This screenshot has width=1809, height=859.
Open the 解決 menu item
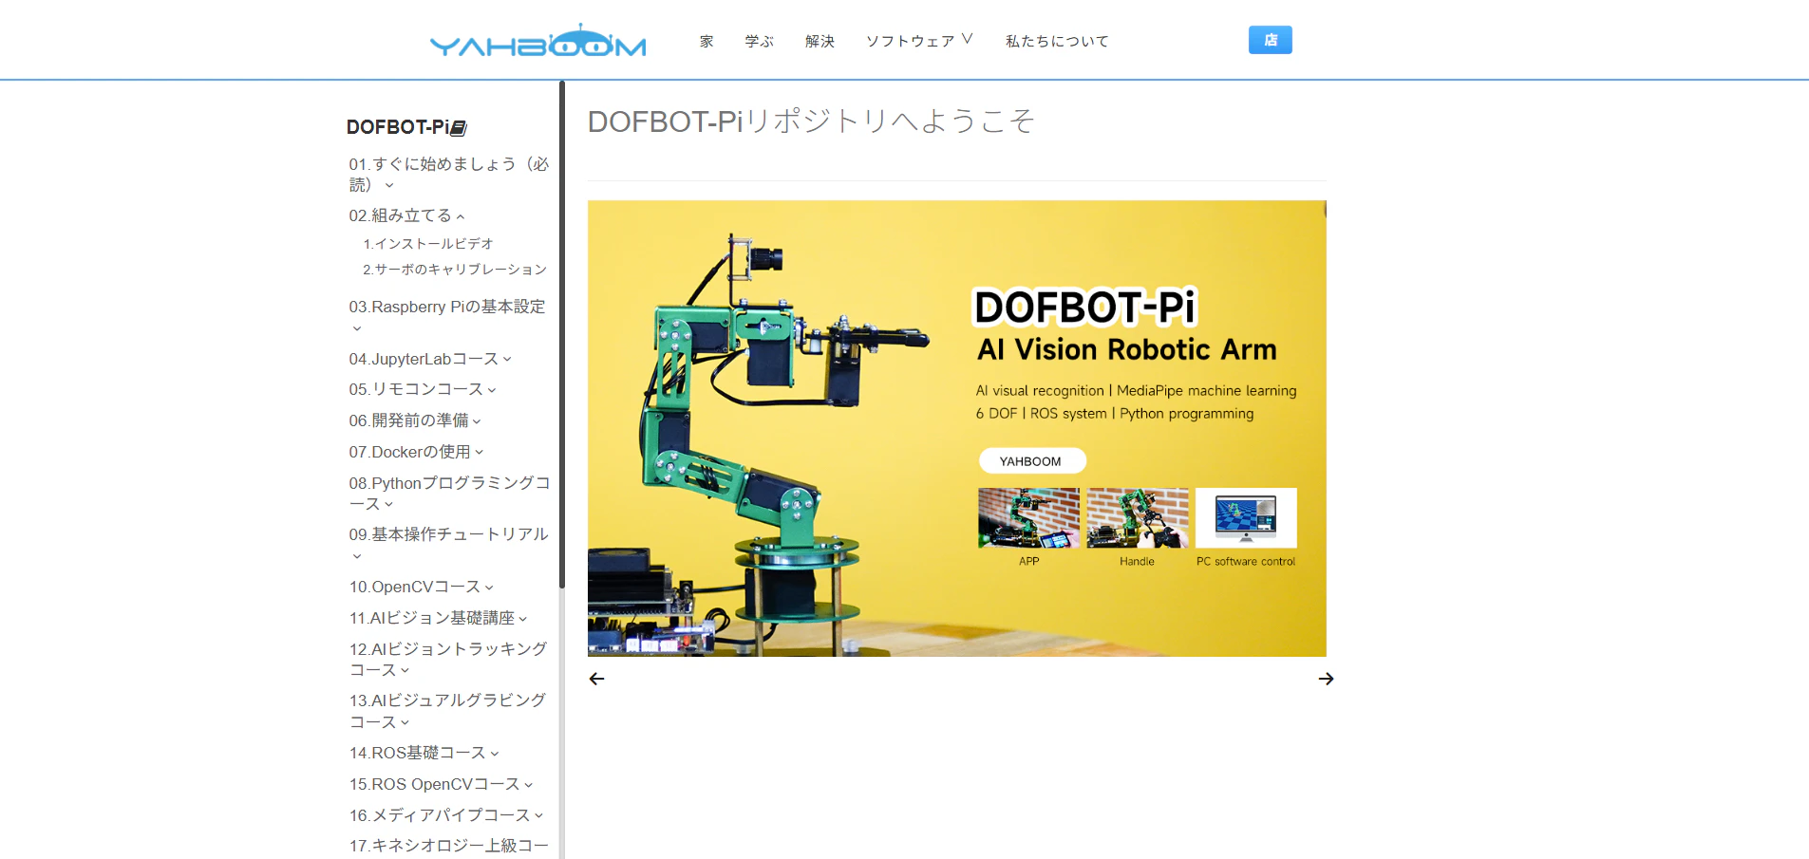(x=820, y=41)
